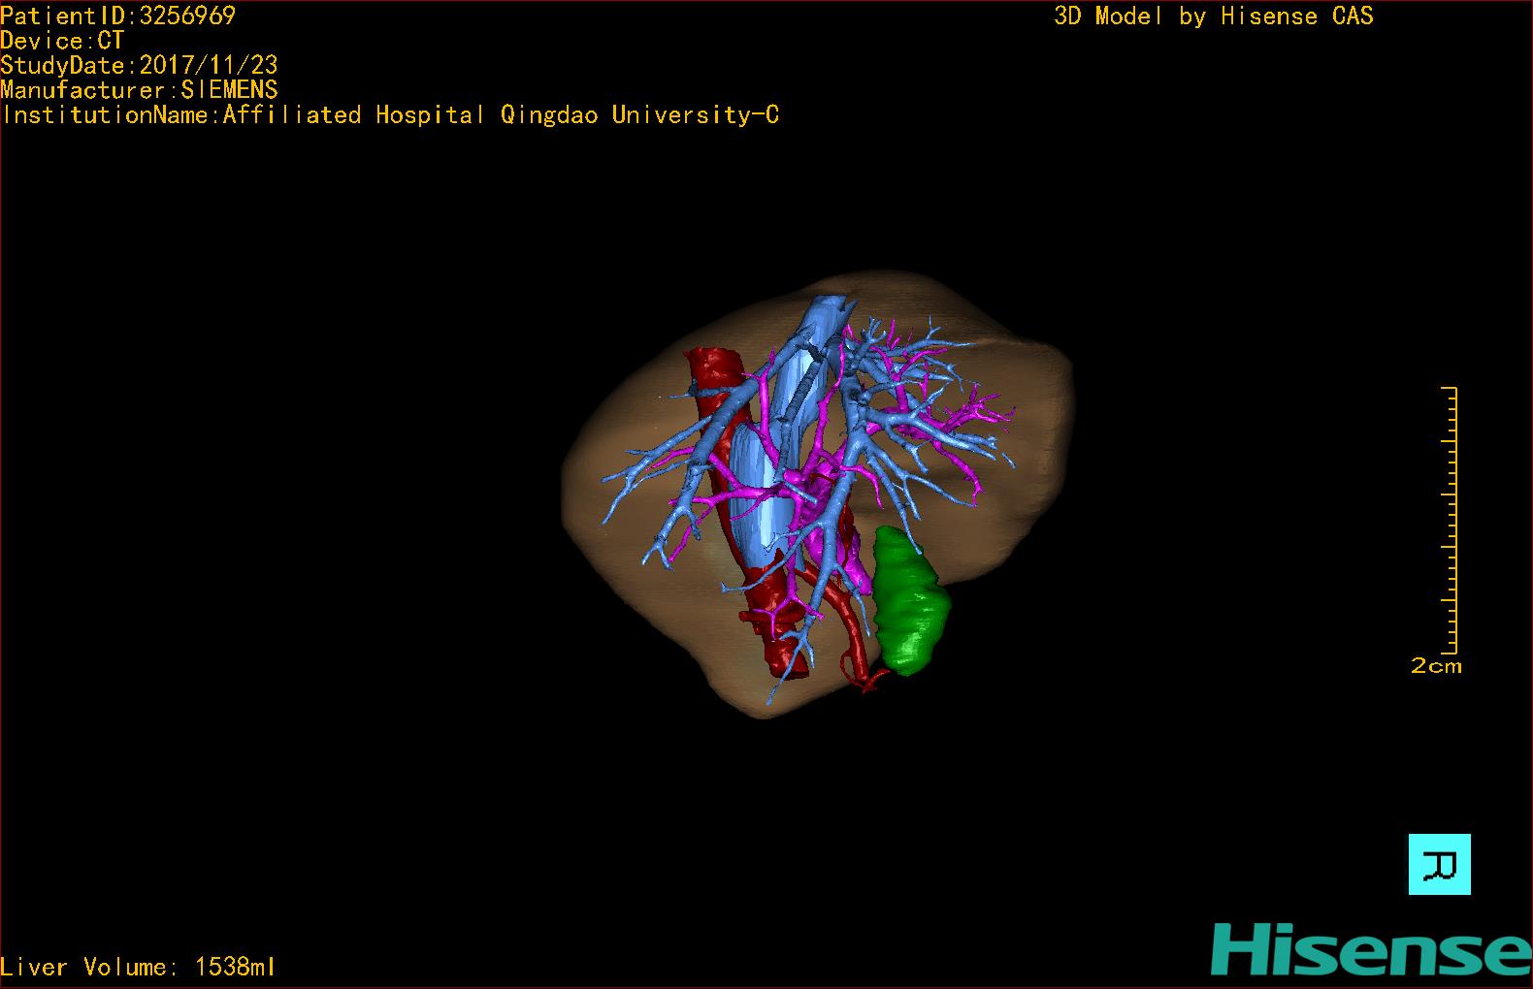
Task: Click the green gallbladder model
Action: click(x=911, y=601)
